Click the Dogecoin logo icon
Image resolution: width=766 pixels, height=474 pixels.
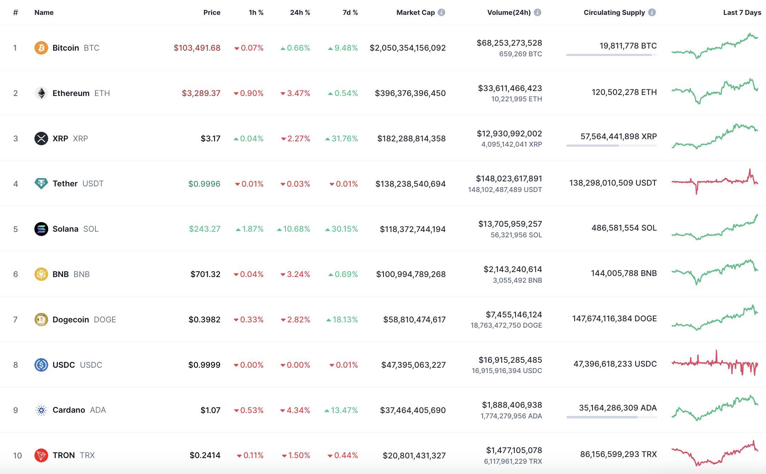(x=41, y=320)
